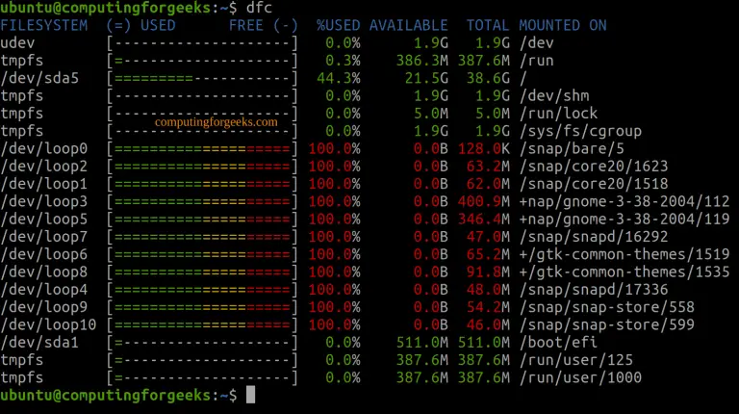This screenshot has height=414, width=739.
Task: Click the /snap/snap-store/558 mount point
Action: tap(607, 307)
